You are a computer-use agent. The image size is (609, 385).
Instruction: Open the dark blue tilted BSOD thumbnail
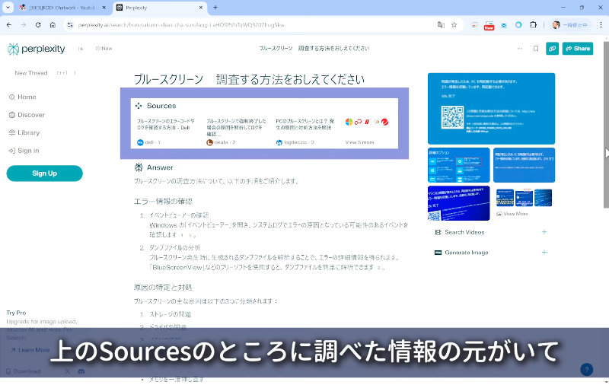point(459,203)
